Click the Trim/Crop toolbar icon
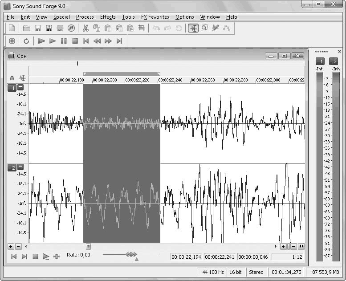This screenshot has width=346, height=281. (142, 28)
